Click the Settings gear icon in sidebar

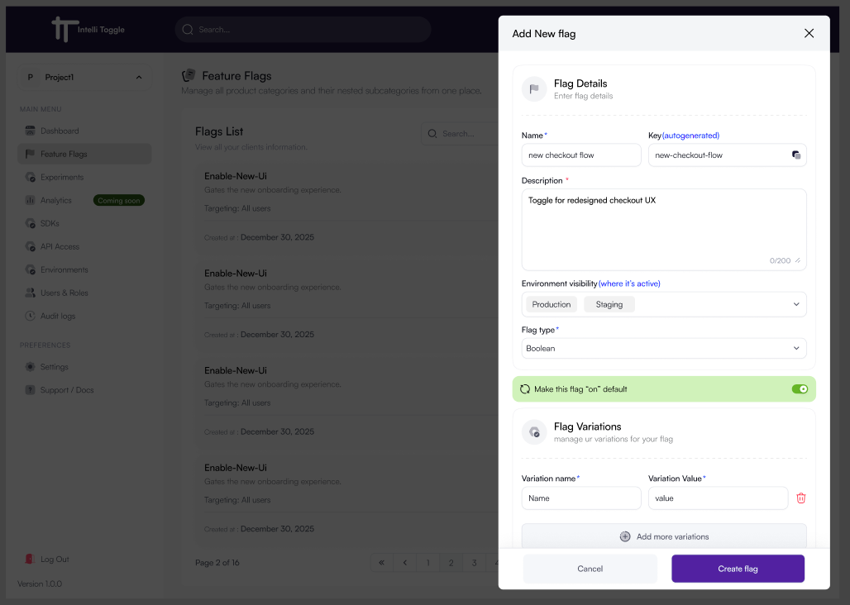(31, 367)
